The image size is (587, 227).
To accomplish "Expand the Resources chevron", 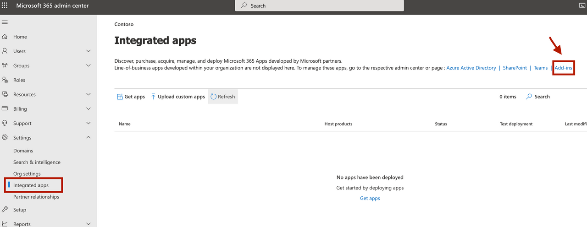I will [x=89, y=94].
